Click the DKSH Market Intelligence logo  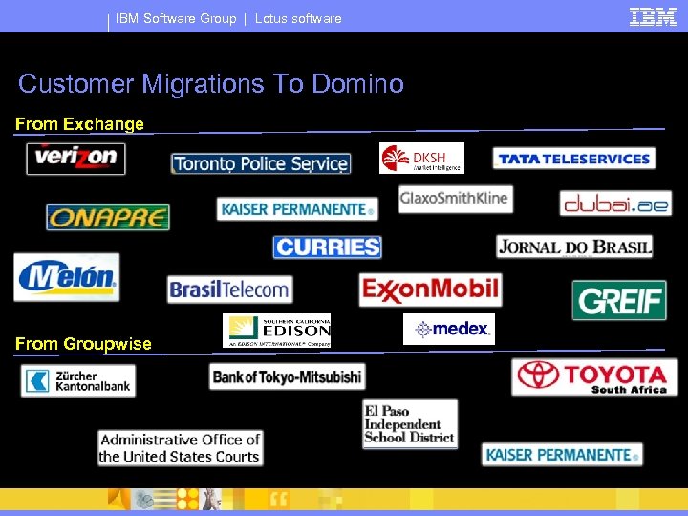coord(421,158)
